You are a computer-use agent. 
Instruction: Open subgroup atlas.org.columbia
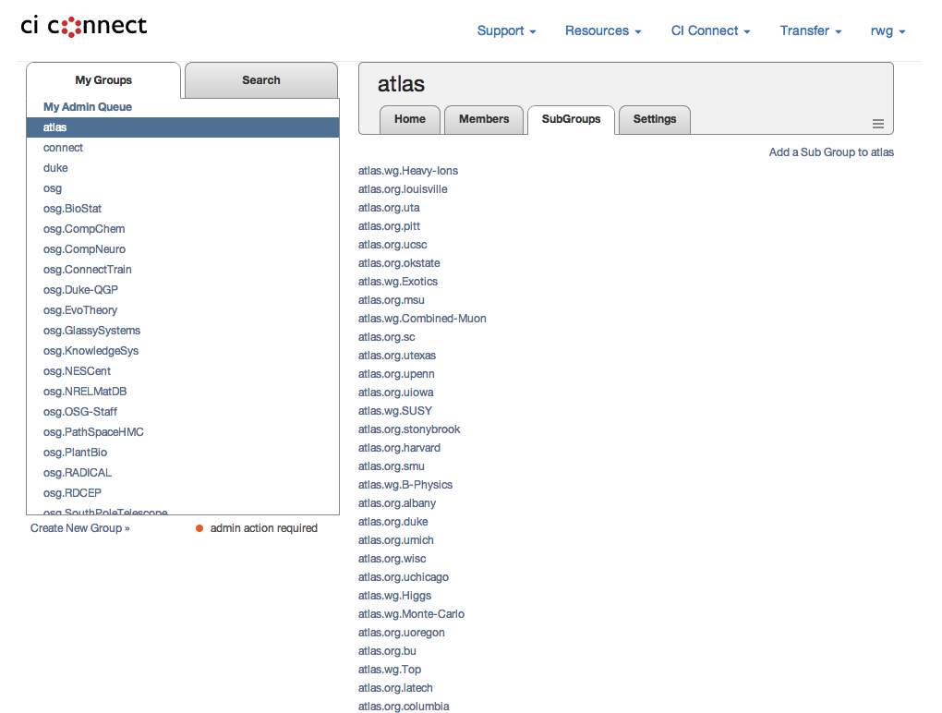click(404, 707)
